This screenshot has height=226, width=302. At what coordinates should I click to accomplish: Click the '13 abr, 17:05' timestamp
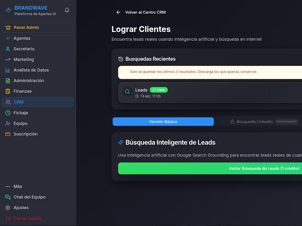coord(150,96)
